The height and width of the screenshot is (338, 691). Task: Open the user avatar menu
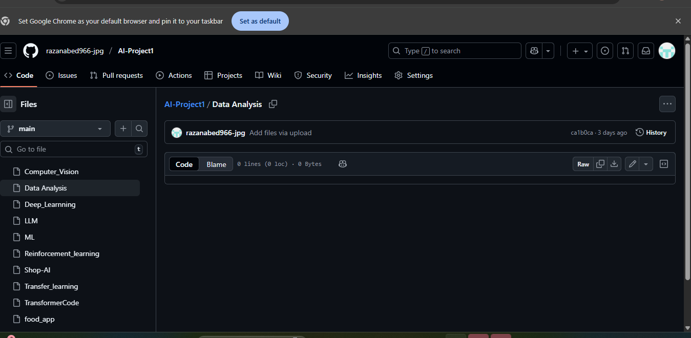point(667,51)
